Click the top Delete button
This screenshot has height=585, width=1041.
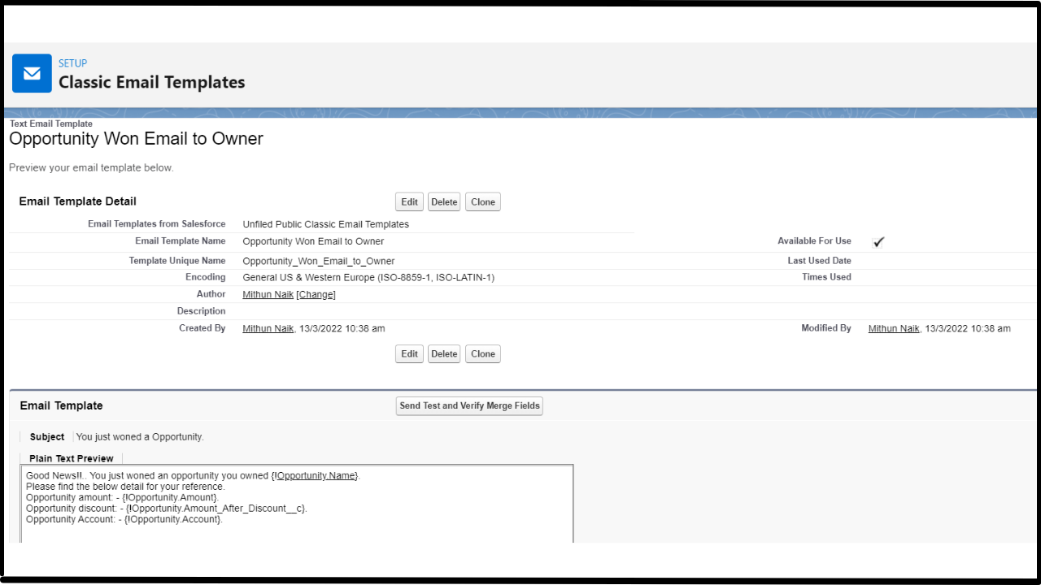[444, 202]
